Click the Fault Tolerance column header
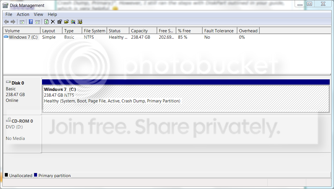 tap(220, 31)
